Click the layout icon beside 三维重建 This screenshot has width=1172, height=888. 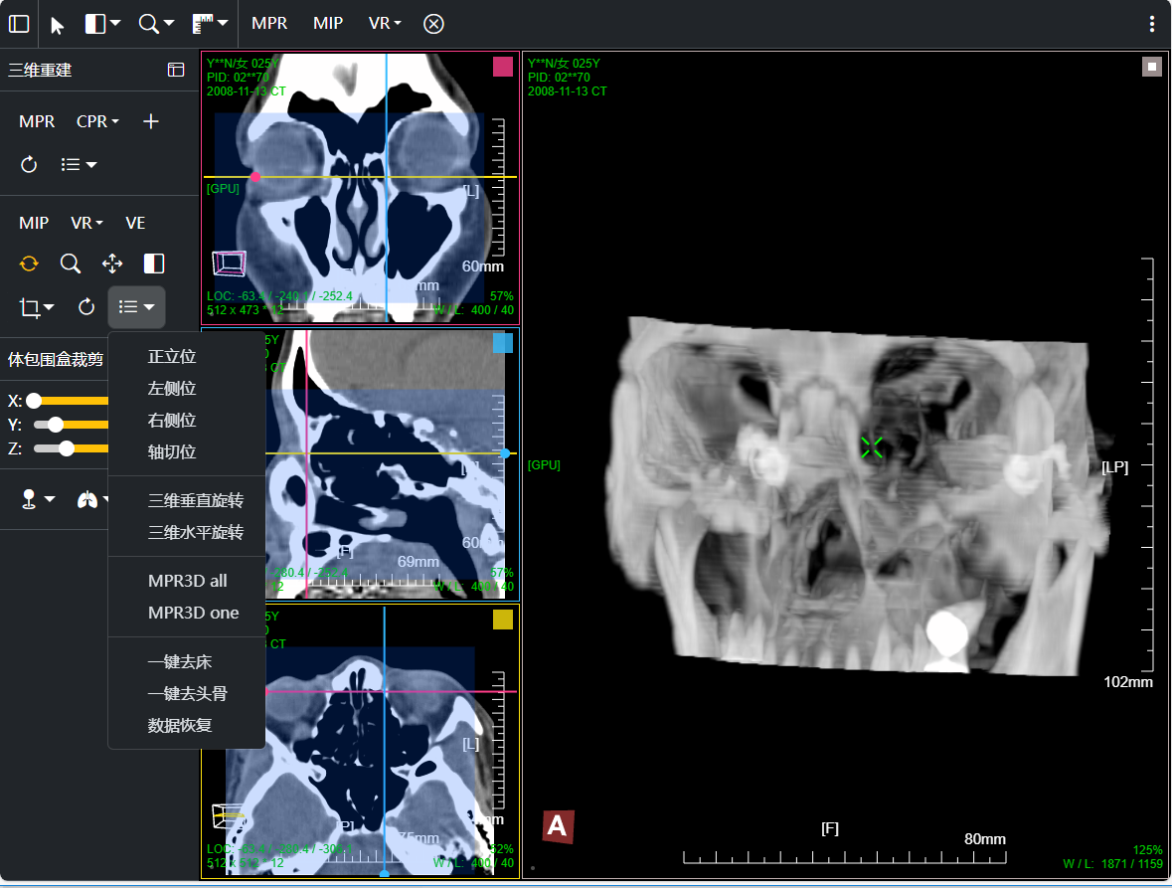(176, 70)
